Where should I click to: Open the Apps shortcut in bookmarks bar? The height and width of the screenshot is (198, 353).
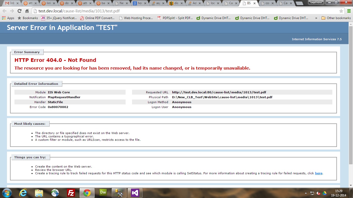coord(8,18)
